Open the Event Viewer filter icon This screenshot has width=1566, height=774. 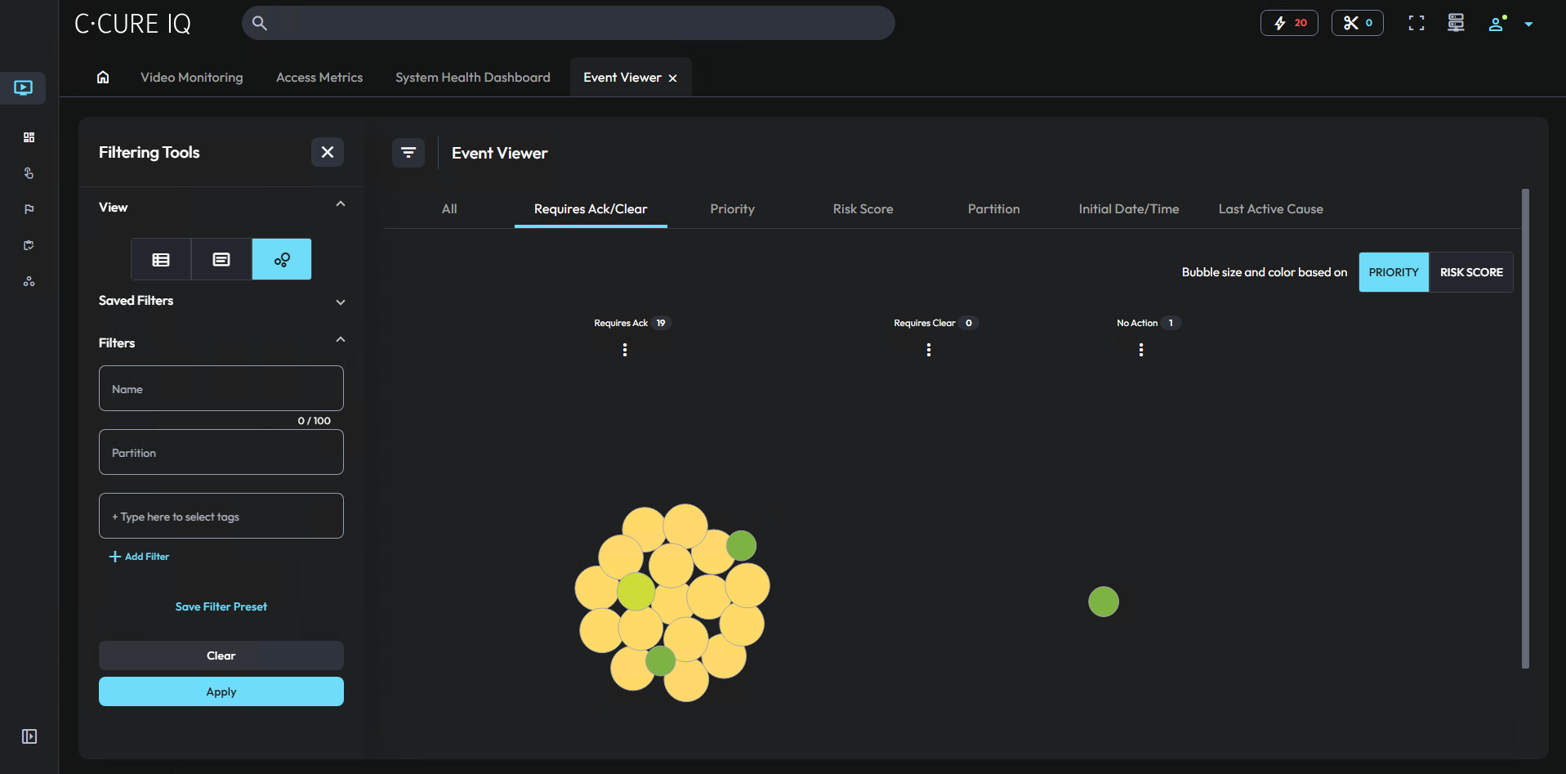408,152
